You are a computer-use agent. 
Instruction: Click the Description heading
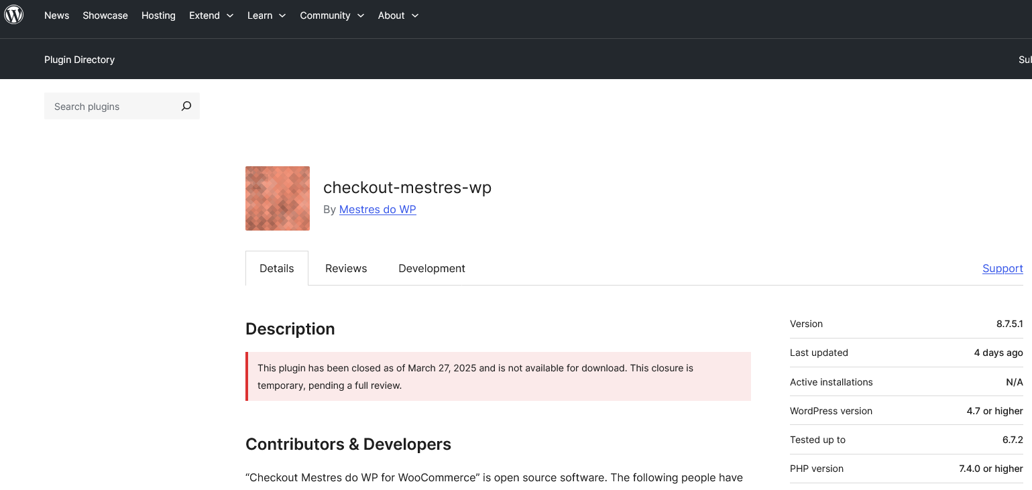[x=290, y=329]
